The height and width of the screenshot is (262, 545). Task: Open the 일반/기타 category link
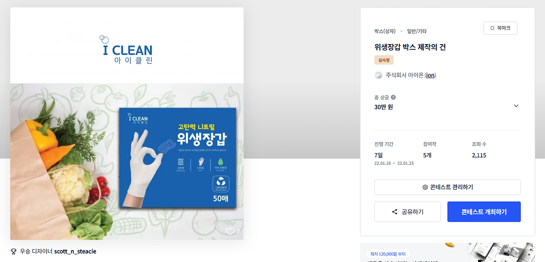pyautogui.click(x=417, y=31)
